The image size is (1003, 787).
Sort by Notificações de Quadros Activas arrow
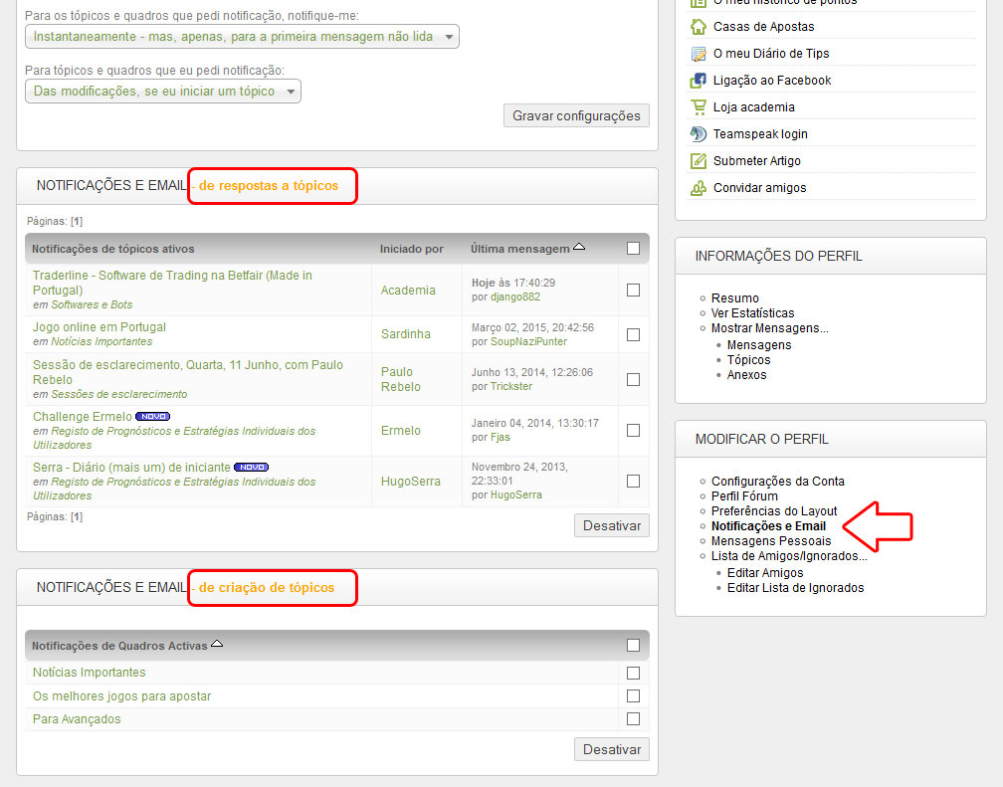click(217, 645)
